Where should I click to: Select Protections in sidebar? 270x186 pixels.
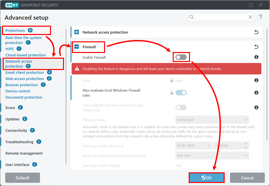pyautogui.click(x=15, y=30)
